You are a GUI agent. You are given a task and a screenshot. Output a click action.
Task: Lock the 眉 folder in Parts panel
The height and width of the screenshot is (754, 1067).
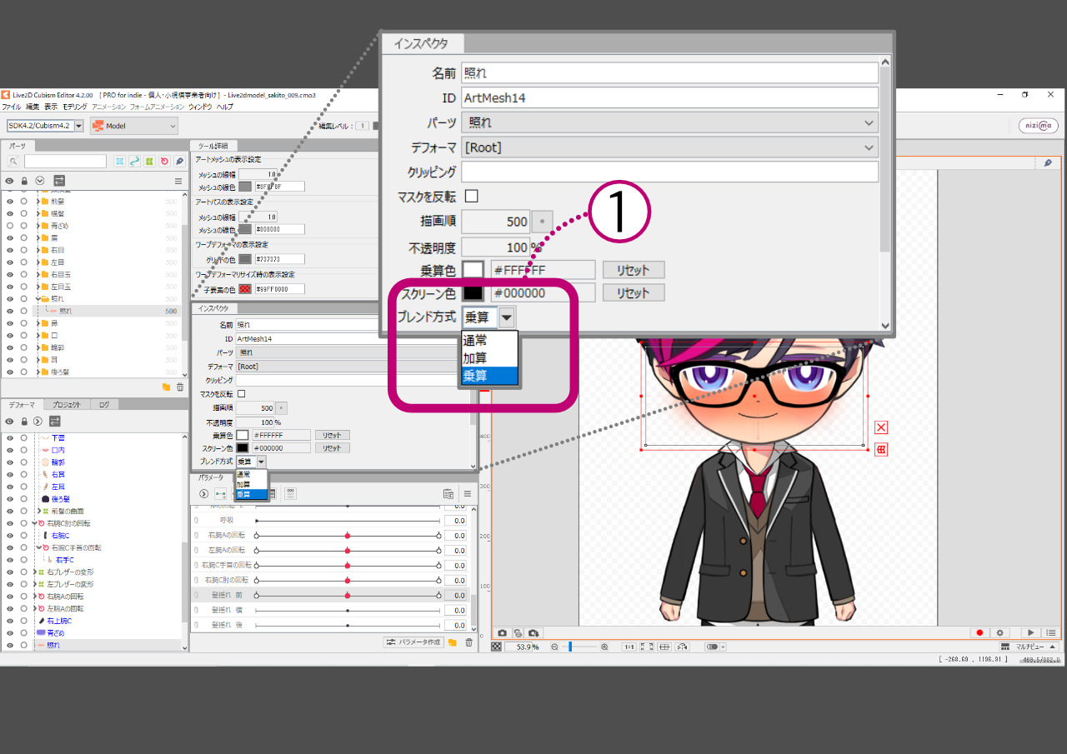point(24,237)
